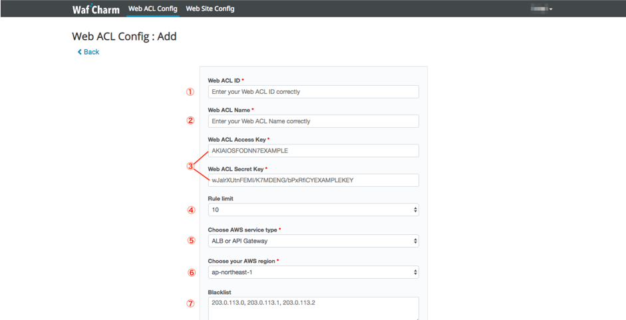Click the circled number 5 marker

(x=191, y=241)
